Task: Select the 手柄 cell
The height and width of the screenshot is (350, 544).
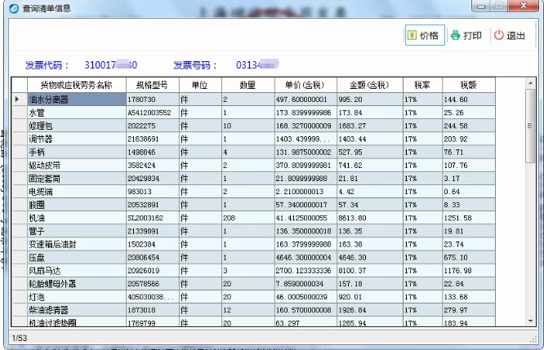Action: 76,152
